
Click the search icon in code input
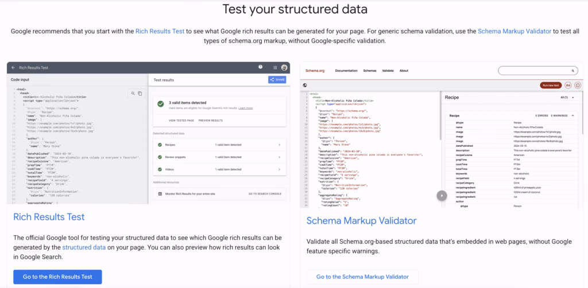pos(133,93)
